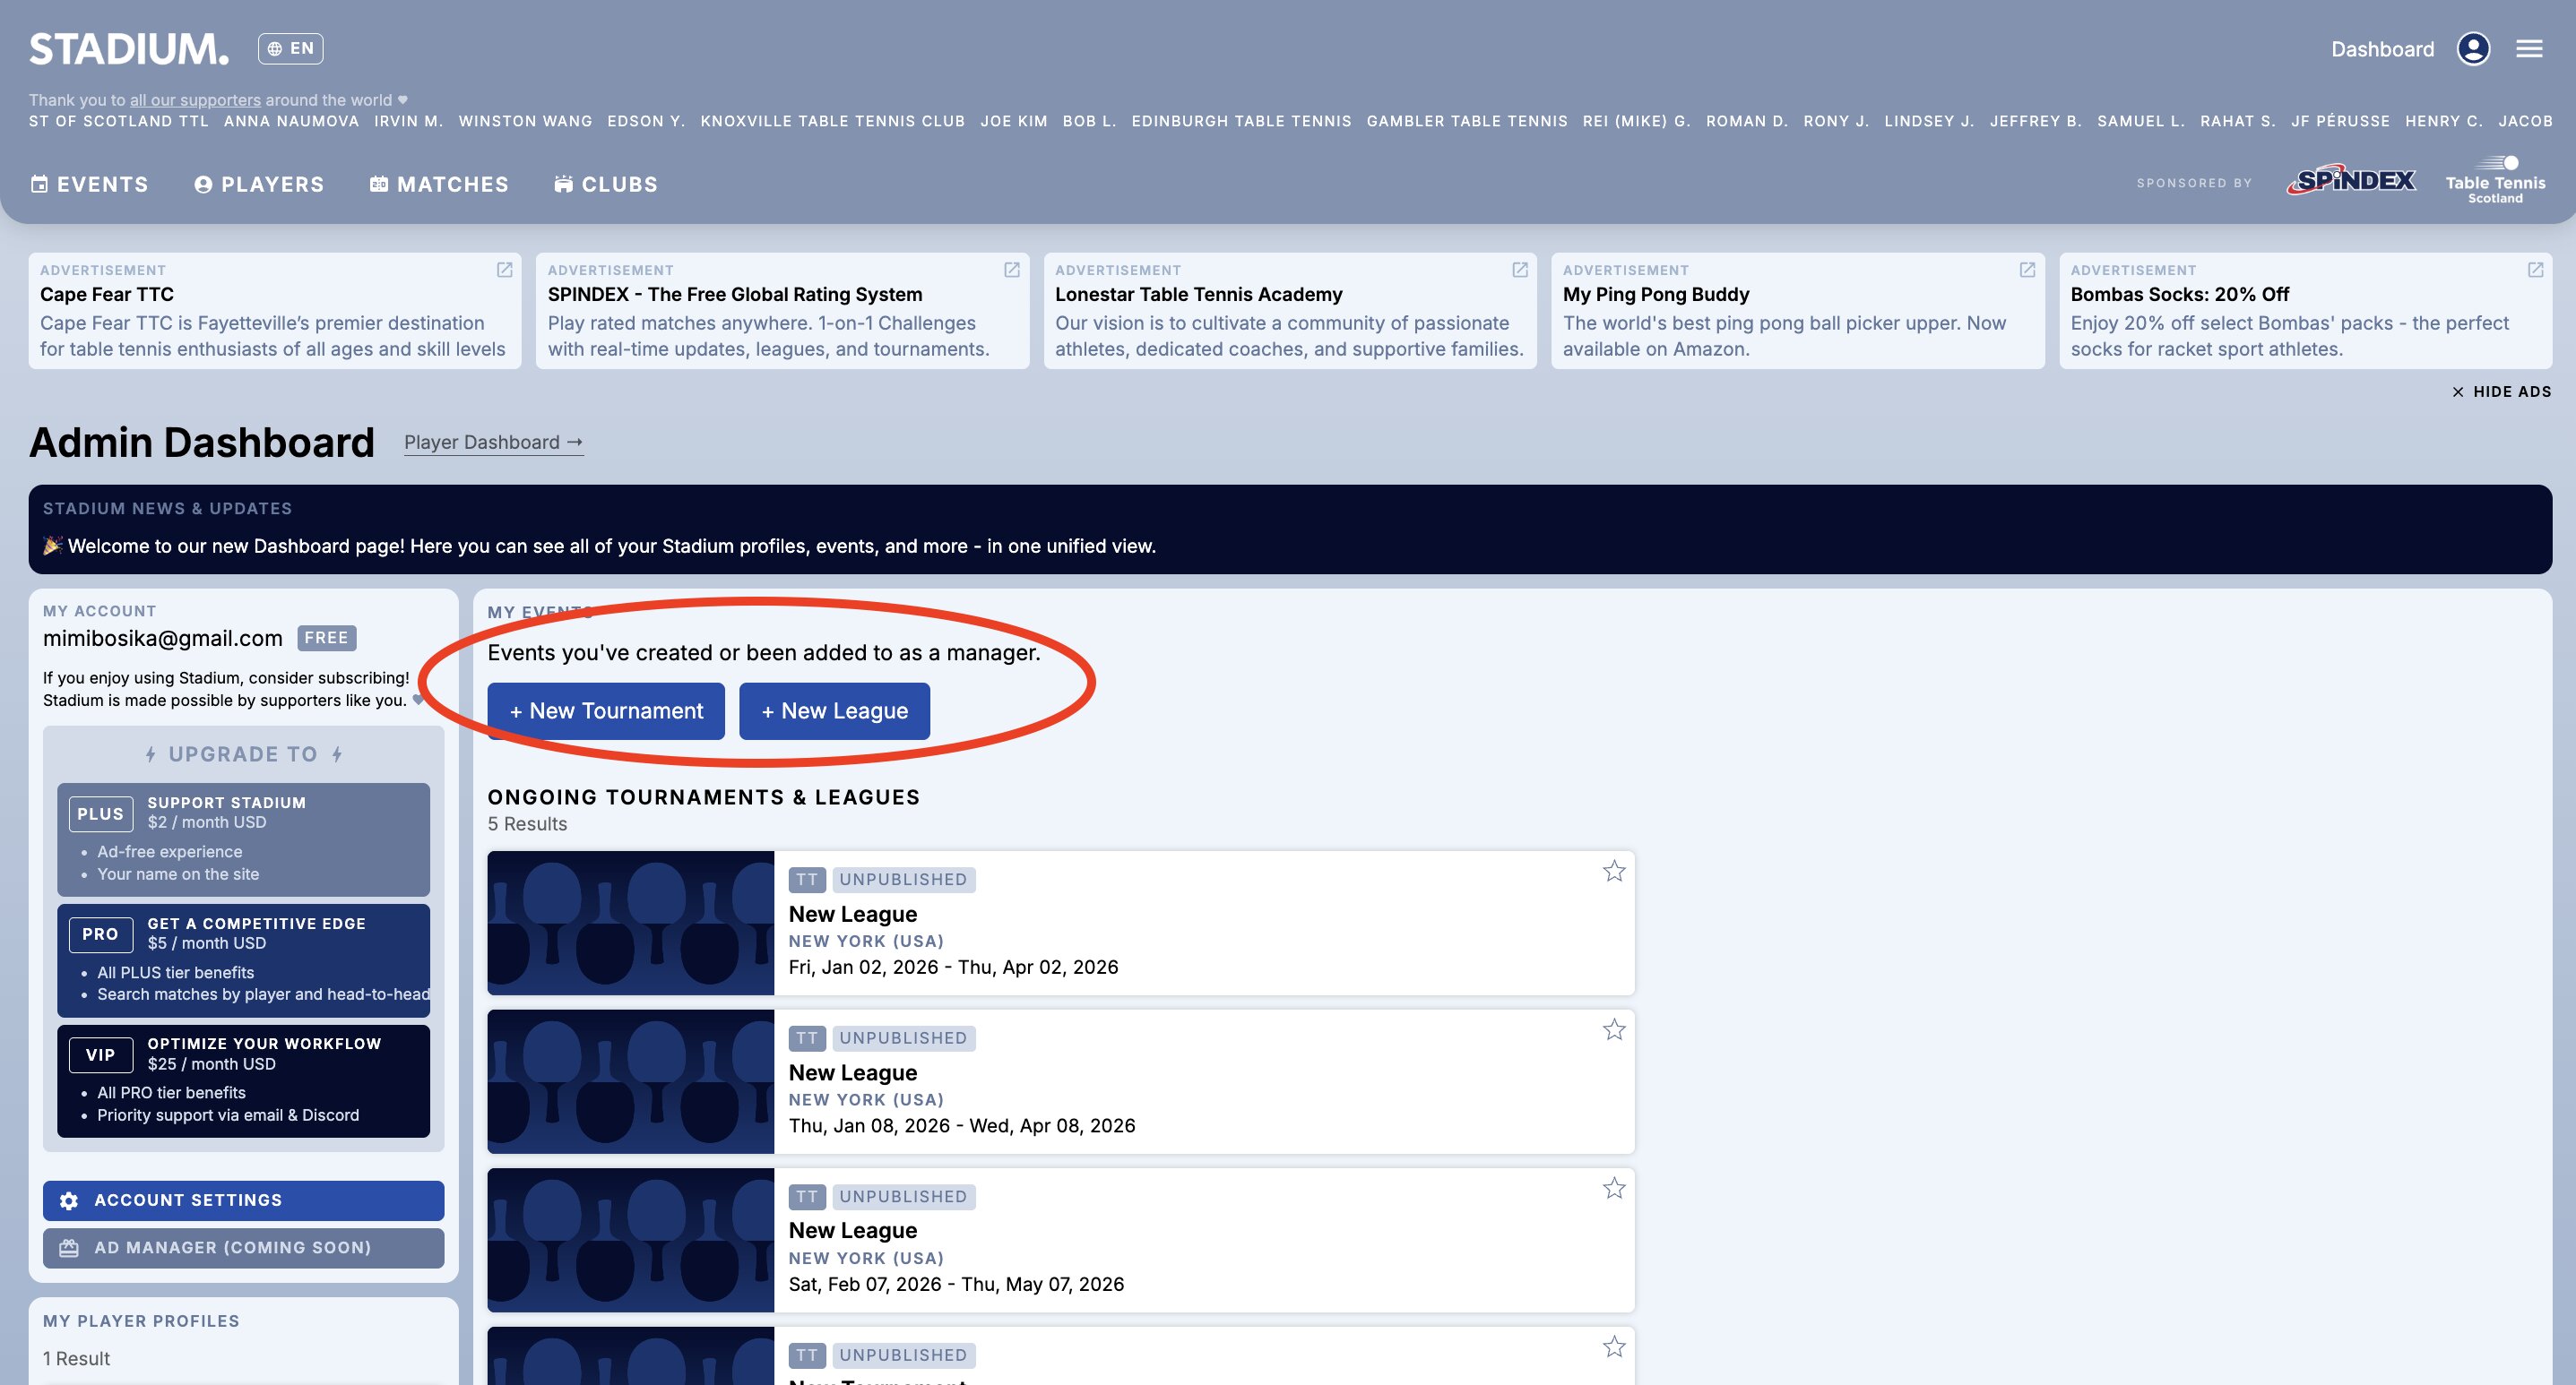Click the SPINDEX sponsor logo
Screen dimensions: 2576x1385
tap(2350, 181)
